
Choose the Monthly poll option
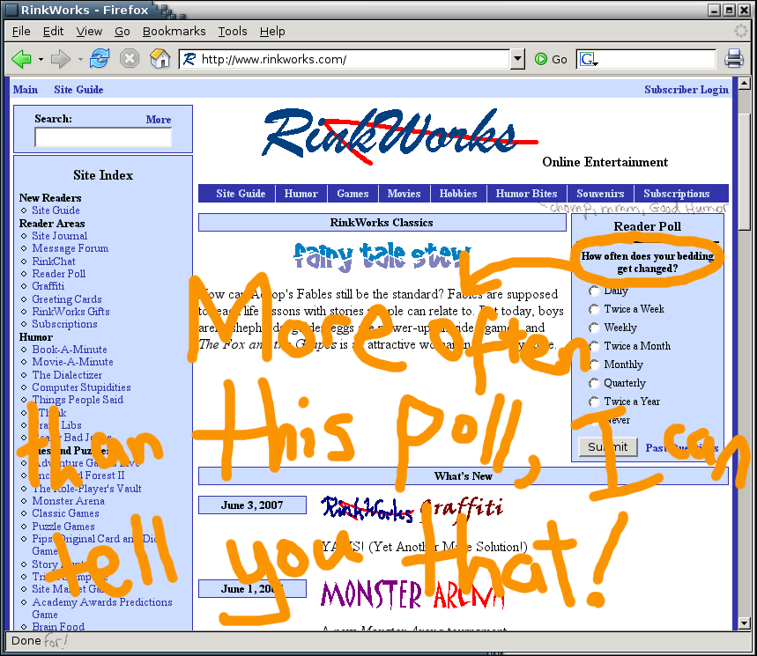click(x=594, y=365)
